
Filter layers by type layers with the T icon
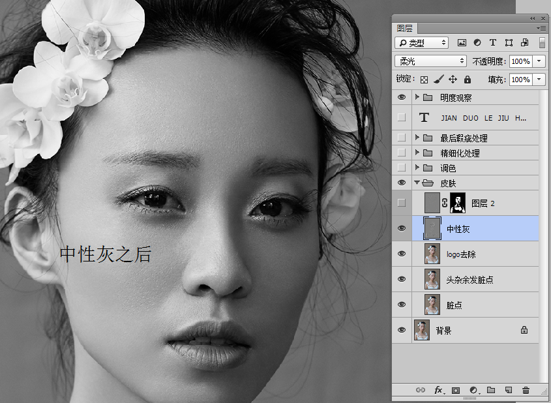point(493,43)
